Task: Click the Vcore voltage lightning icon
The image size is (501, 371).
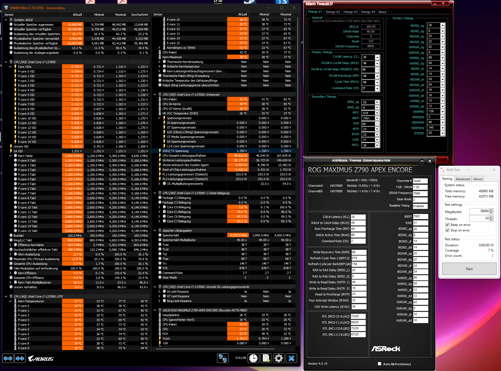Action: pyautogui.click(x=160, y=338)
